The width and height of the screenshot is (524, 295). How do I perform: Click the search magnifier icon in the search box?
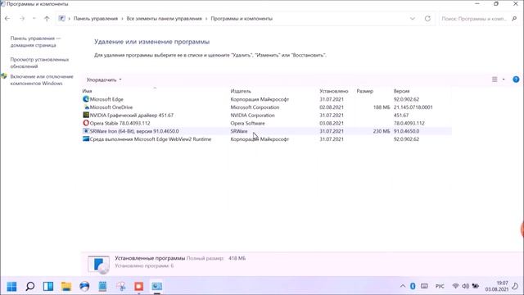point(514,19)
